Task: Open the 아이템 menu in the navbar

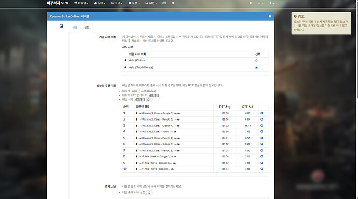Action: tap(81, 3)
